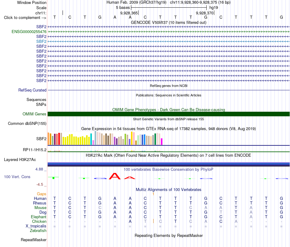Click the 4.88 PhyloP upper scale value

click(39, 169)
